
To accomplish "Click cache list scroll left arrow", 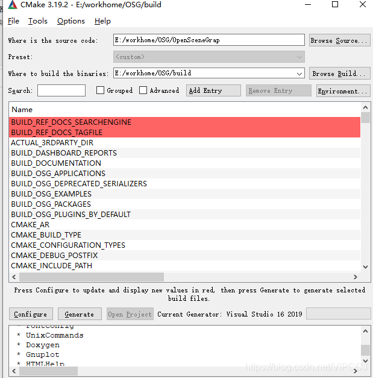I will [14, 277].
